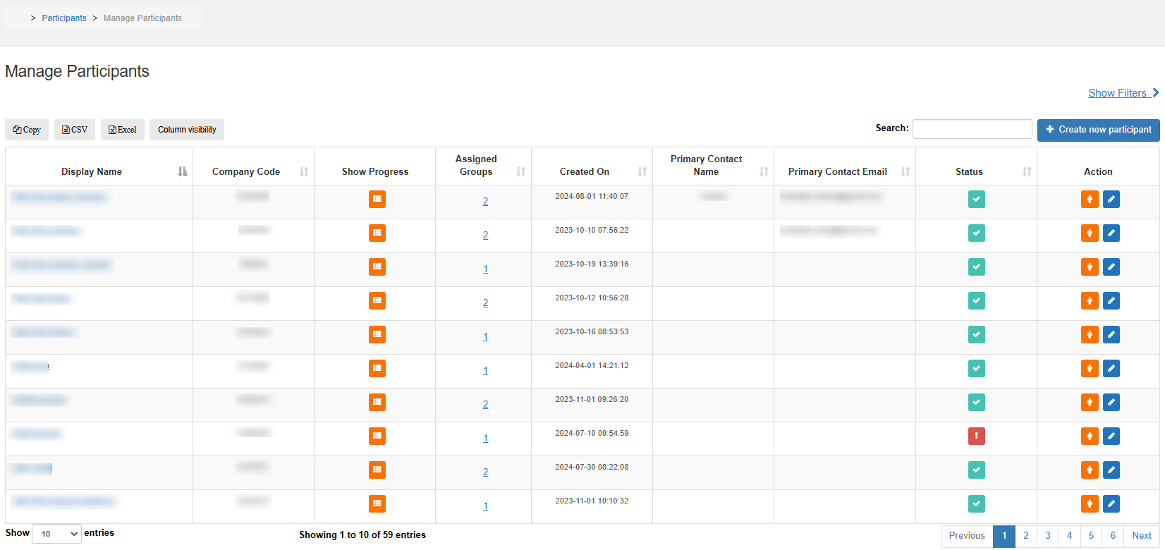1165x550 pixels.
Task: Toggle green status check for 2024-08-01 11:40:07 row
Action: pos(977,200)
